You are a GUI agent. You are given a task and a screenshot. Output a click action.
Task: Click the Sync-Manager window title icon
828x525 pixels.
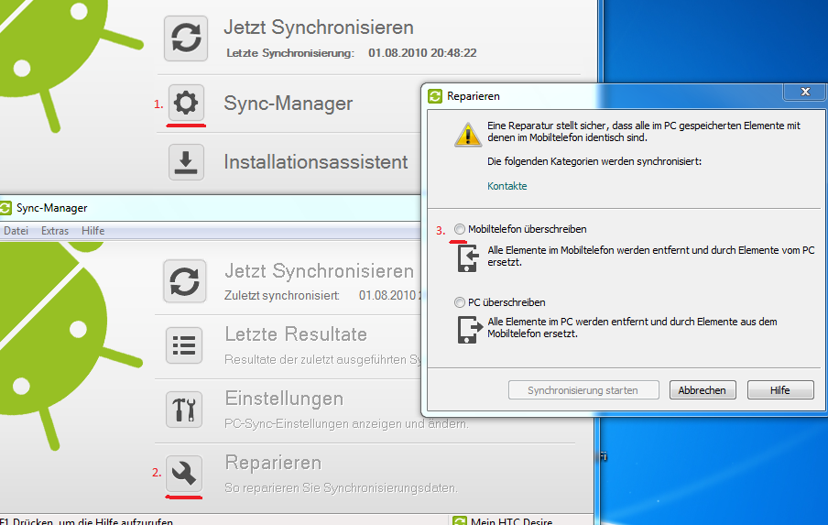tap(5, 208)
